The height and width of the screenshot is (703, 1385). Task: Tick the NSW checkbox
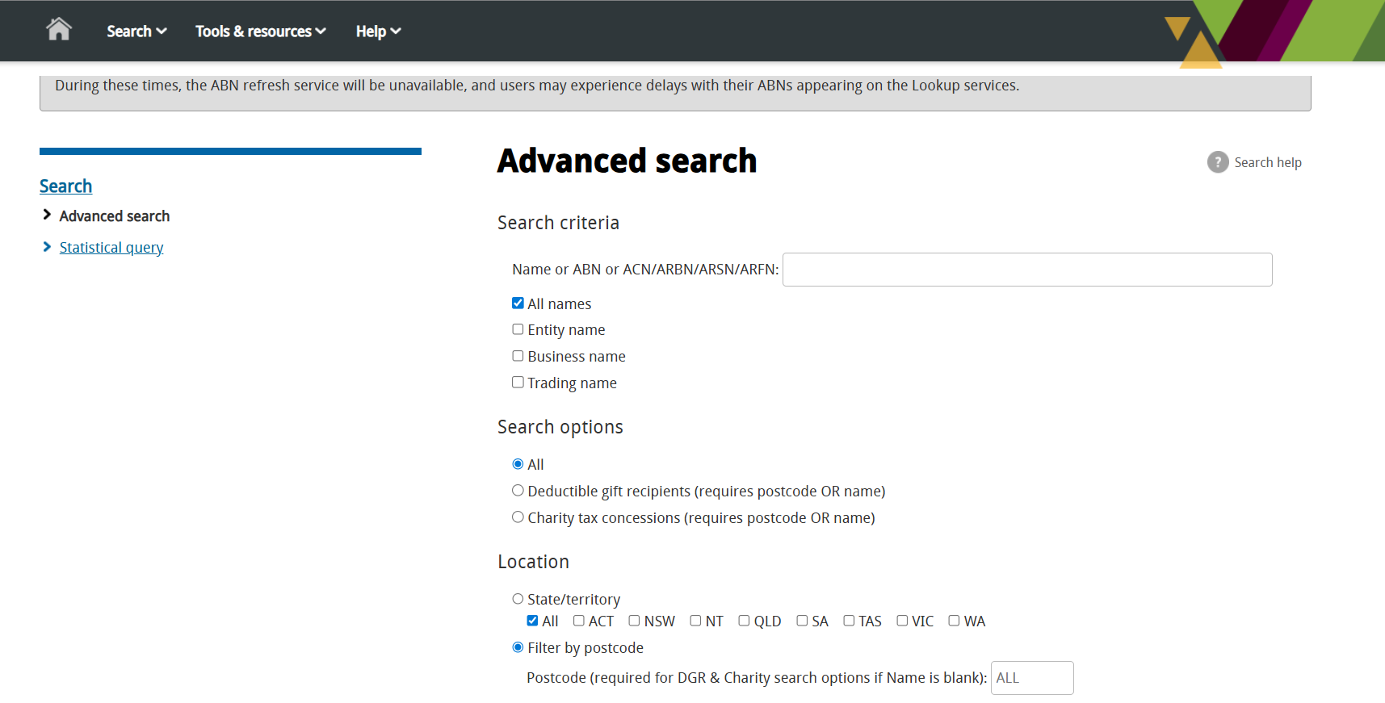(634, 621)
